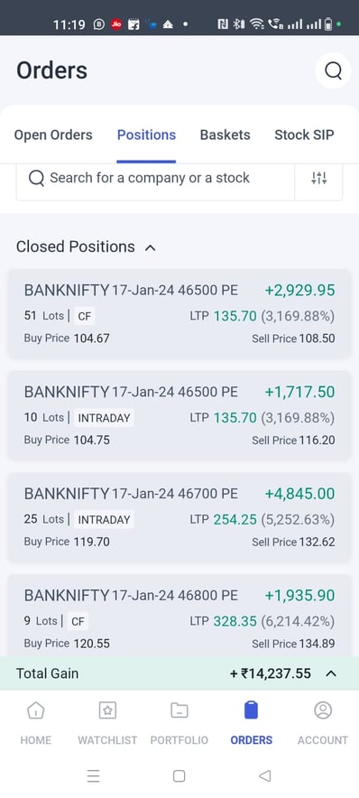Tap search for a company field
359x798 pixels.
click(156, 178)
